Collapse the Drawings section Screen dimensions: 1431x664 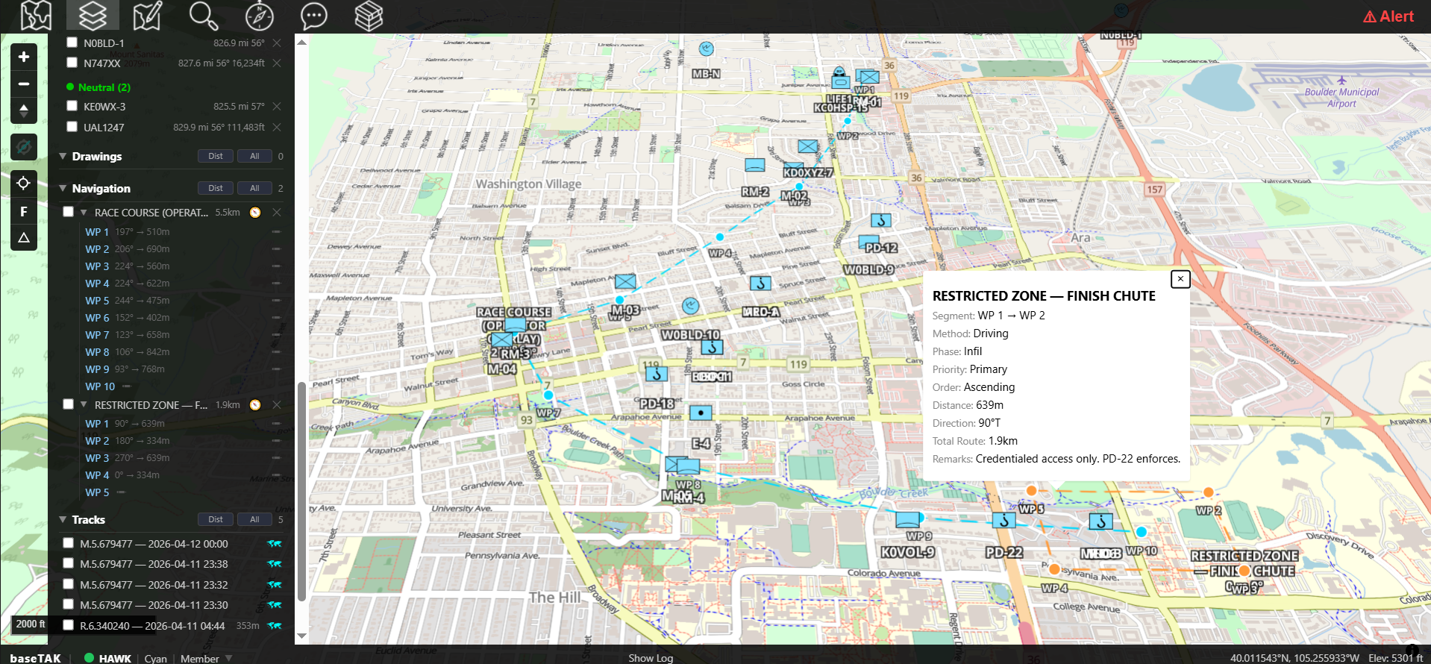click(x=63, y=157)
